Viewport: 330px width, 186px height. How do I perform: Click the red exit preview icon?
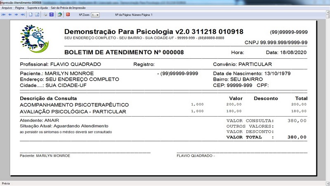tap(68, 14)
